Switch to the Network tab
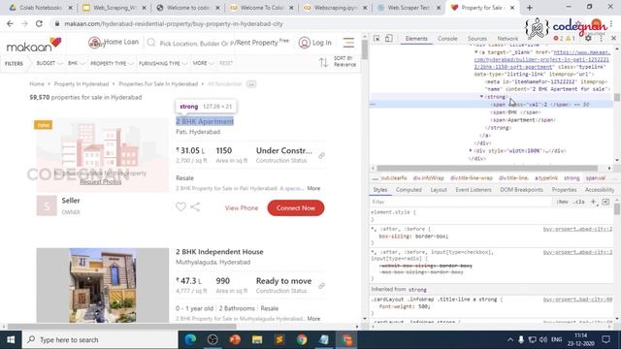 [x=507, y=39]
